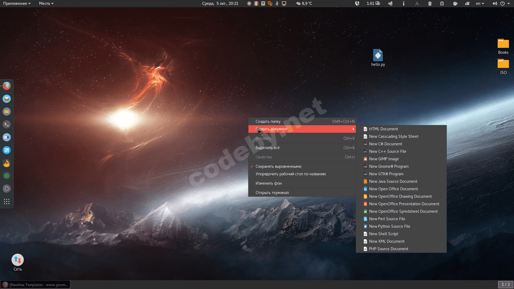
Task: Open the Места dropdown menu
Action: 46,3
